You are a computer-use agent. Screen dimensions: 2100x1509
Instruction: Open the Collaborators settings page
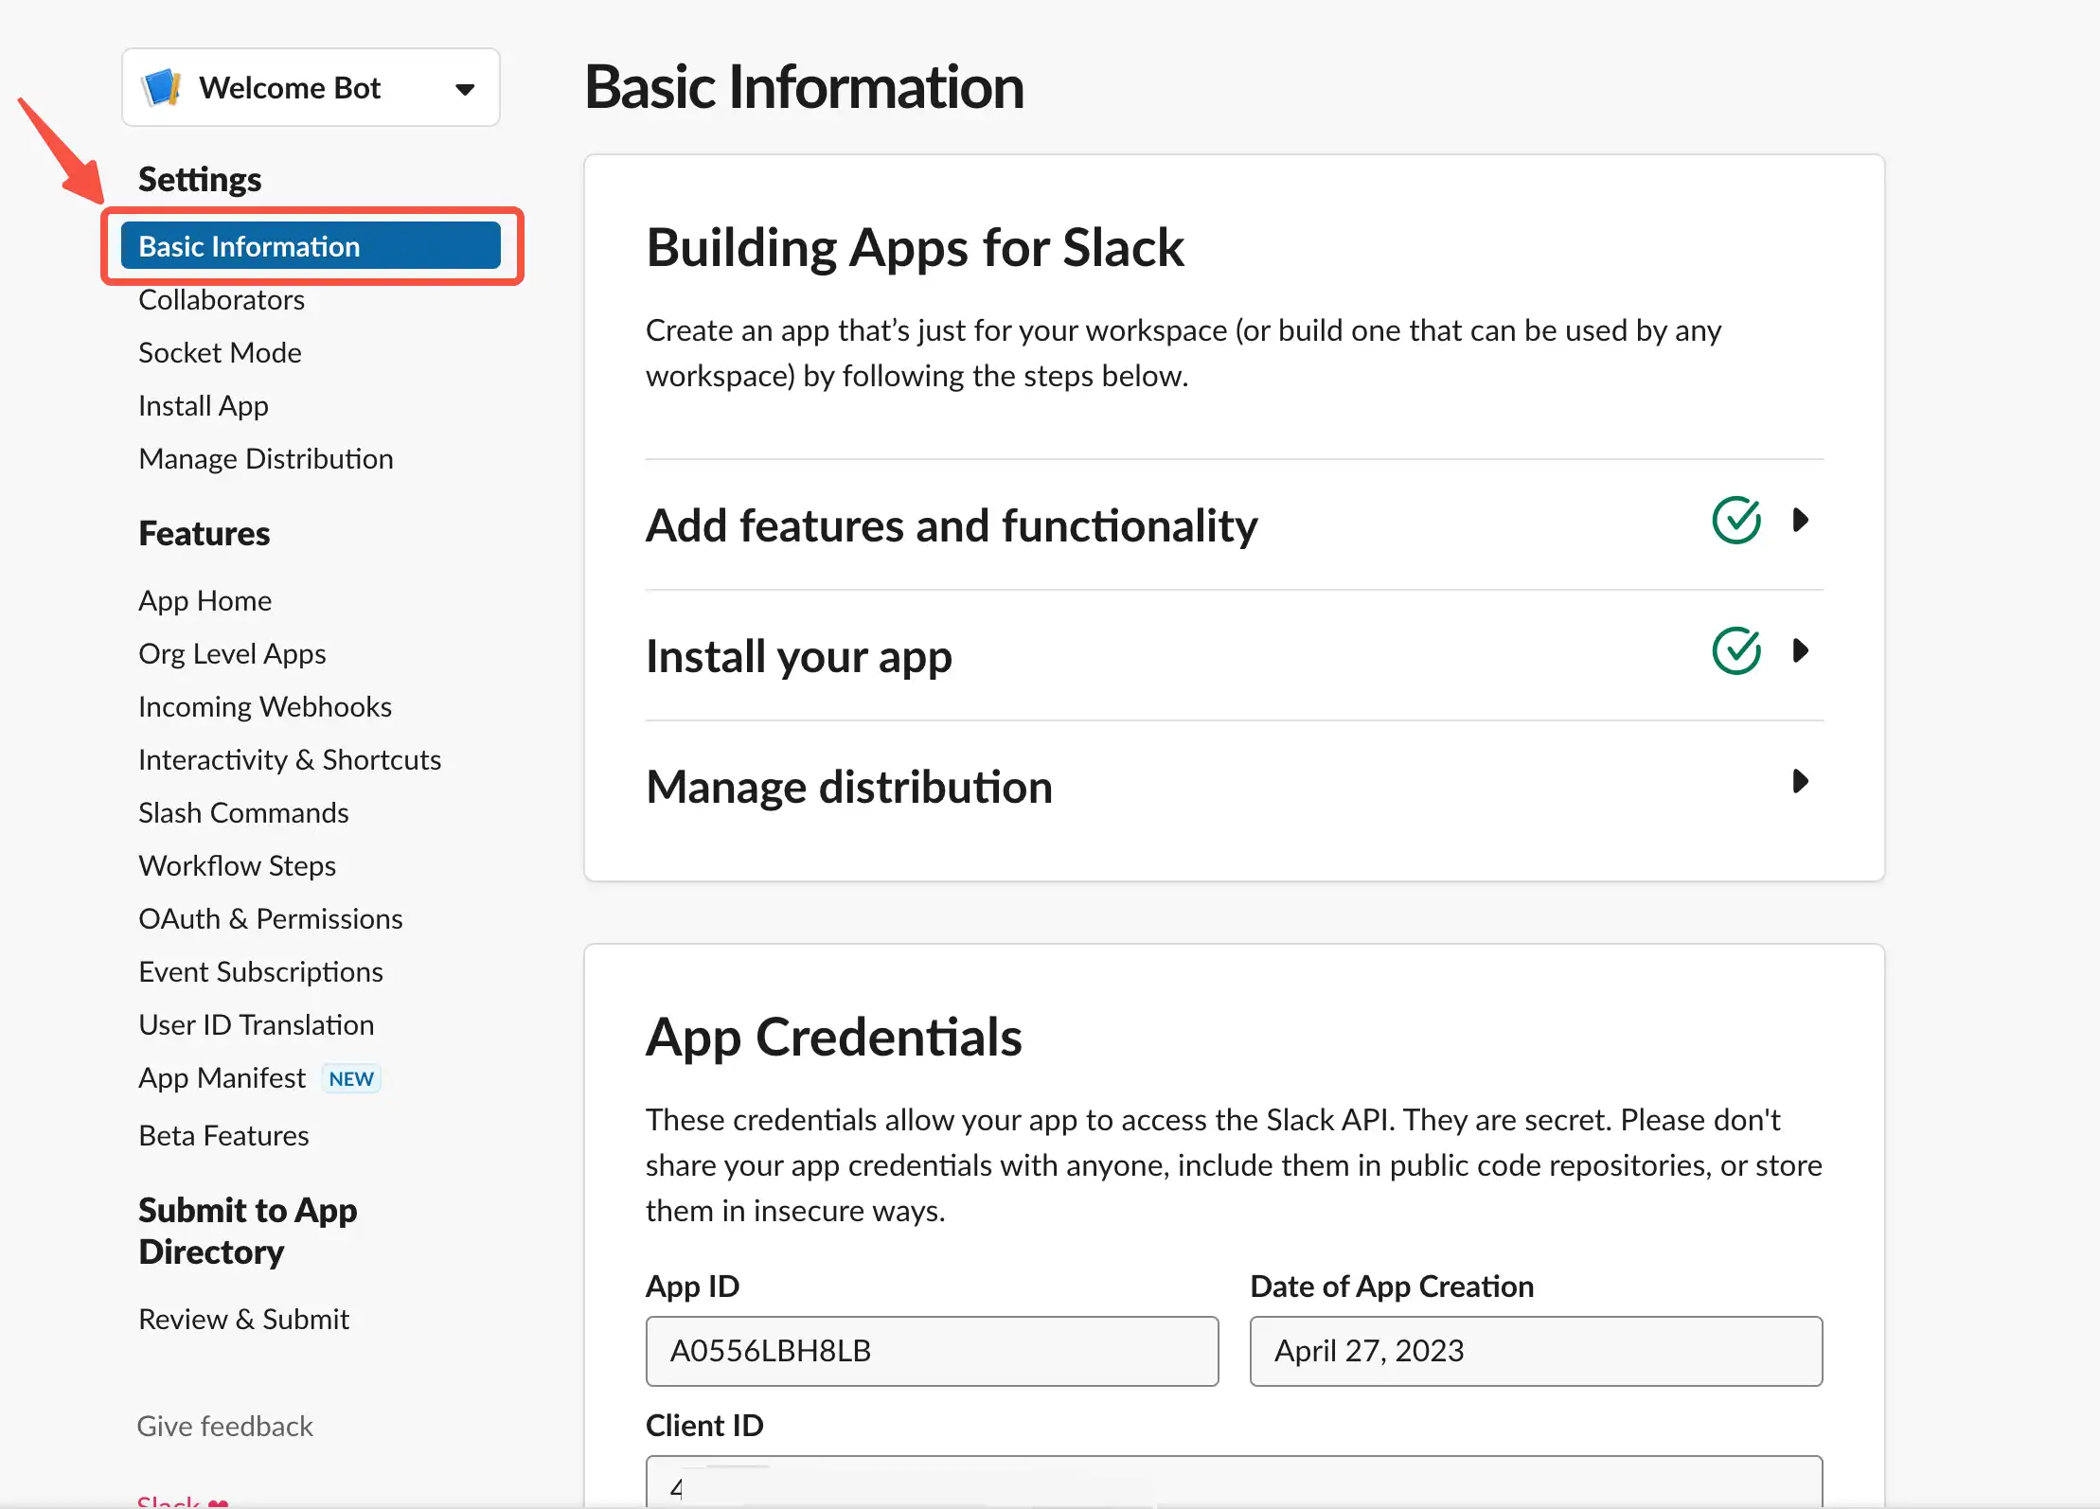222,299
